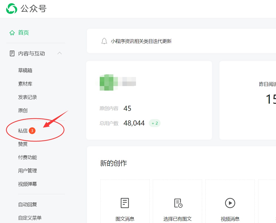Click the 视频消息 play icon
Image resolution: width=276 pixels, height=223 pixels.
pos(230,203)
